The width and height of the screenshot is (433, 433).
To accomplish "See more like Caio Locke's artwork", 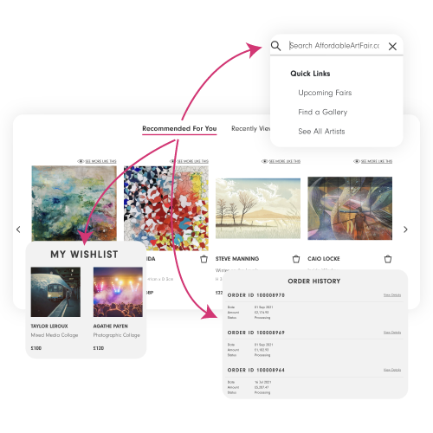I will pyautogui.click(x=372, y=161).
